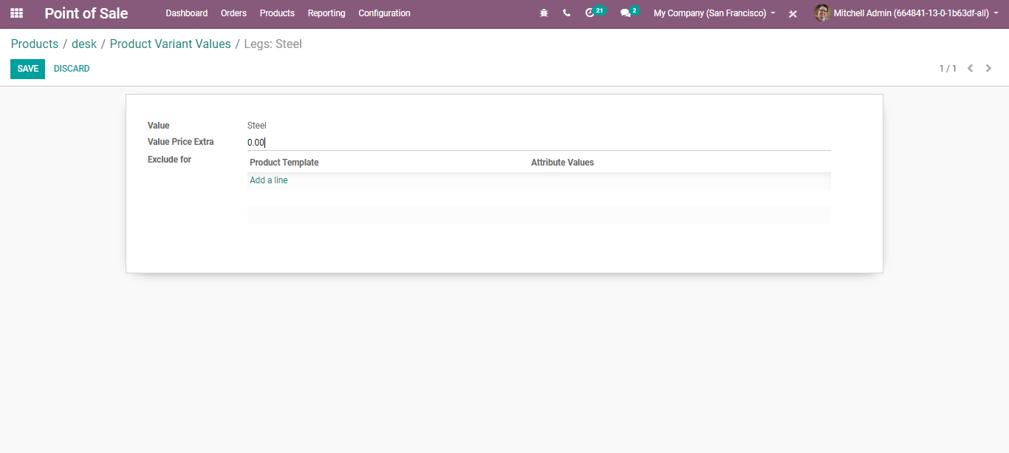Discard the changes
This screenshot has height=453, width=1009.
click(x=72, y=69)
